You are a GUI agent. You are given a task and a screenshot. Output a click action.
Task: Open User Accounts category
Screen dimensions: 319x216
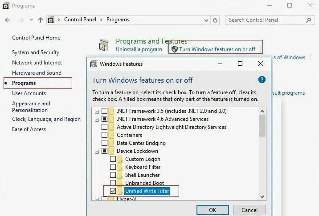point(29,93)
